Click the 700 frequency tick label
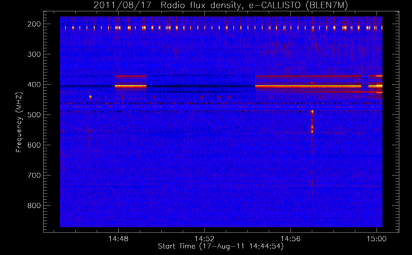Viewport: 412px width, 255px height. [x=34, y=175]
